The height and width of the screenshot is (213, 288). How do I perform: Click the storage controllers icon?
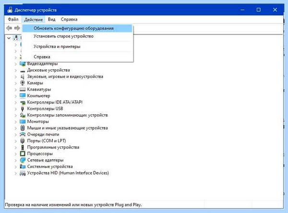pyautogui.click(x=23, y=115)
